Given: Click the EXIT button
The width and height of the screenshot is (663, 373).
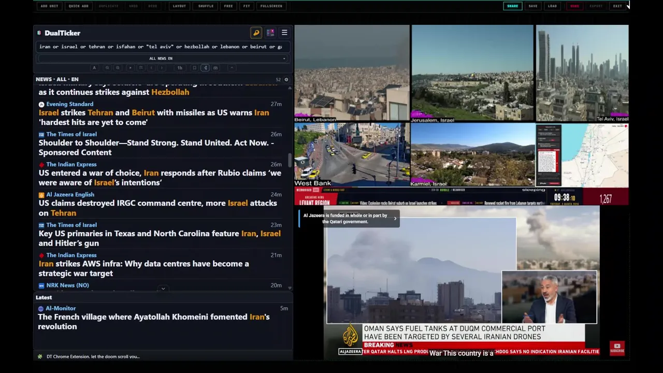Looking at the screenshot, I should (x=617, y=6).
